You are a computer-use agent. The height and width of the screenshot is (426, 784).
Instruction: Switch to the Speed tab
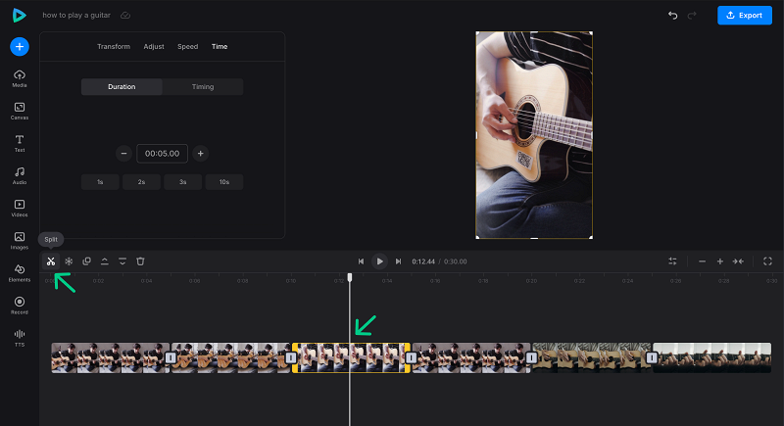[187, 46]
